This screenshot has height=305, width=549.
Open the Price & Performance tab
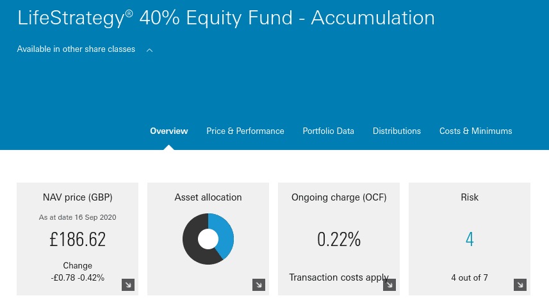[245, 131]
